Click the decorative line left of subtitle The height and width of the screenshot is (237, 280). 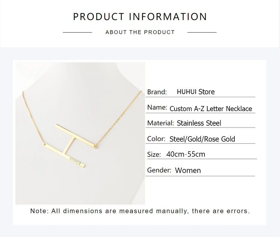(77, 32)
